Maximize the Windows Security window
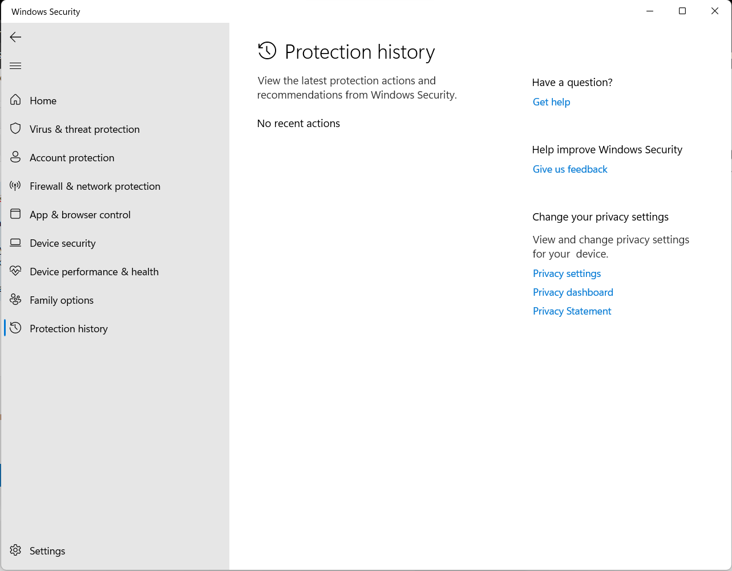This screenshot has height=571, width=732. [x=682, y=11]
